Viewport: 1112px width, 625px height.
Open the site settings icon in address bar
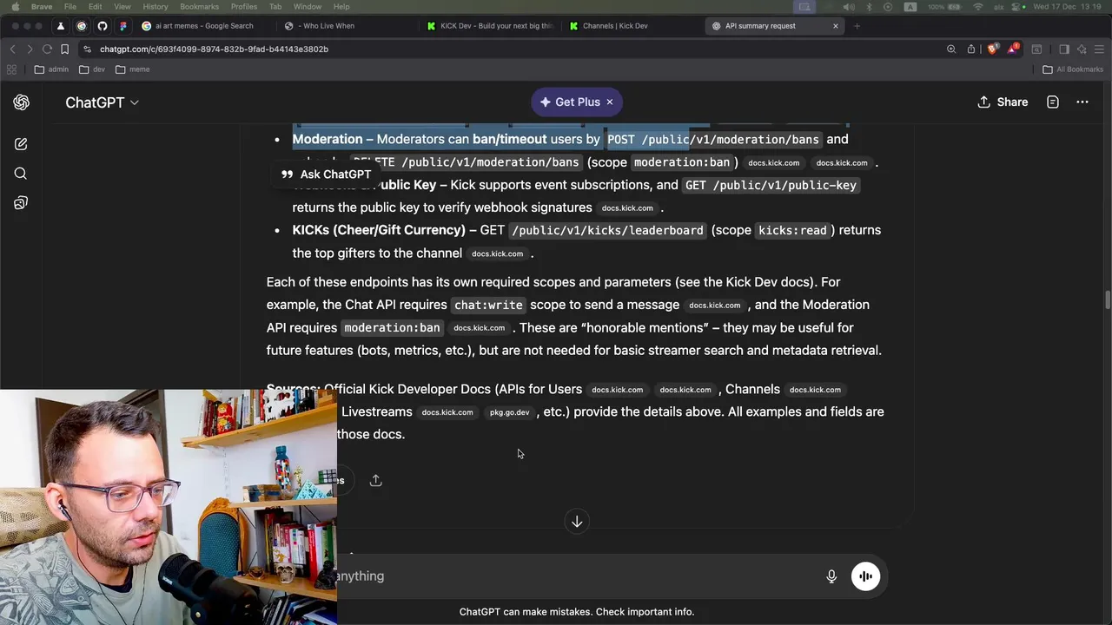click(x=87, y=49)
